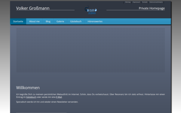Click the Volker Großmann logo icon

point(91,10)
